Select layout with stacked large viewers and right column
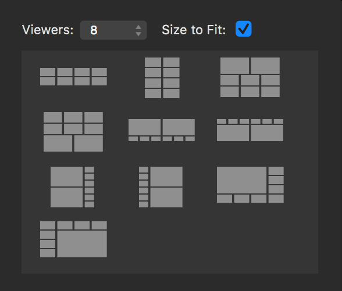 (x=72, y=187)
